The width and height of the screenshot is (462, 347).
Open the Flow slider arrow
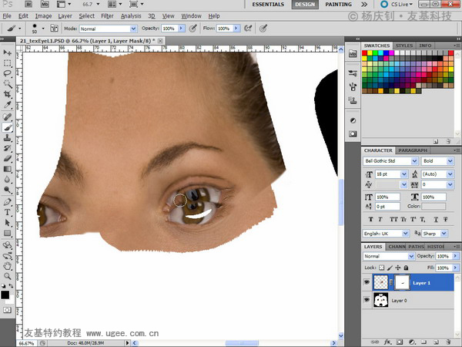click(x=236, y=29)
